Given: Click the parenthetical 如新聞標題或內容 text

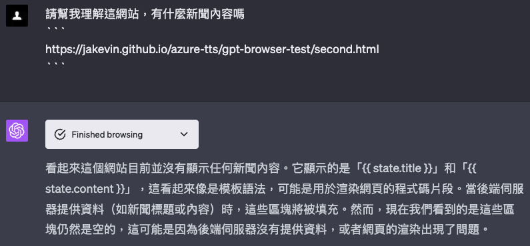Looking at the screenshot, I should click(163, 209).
